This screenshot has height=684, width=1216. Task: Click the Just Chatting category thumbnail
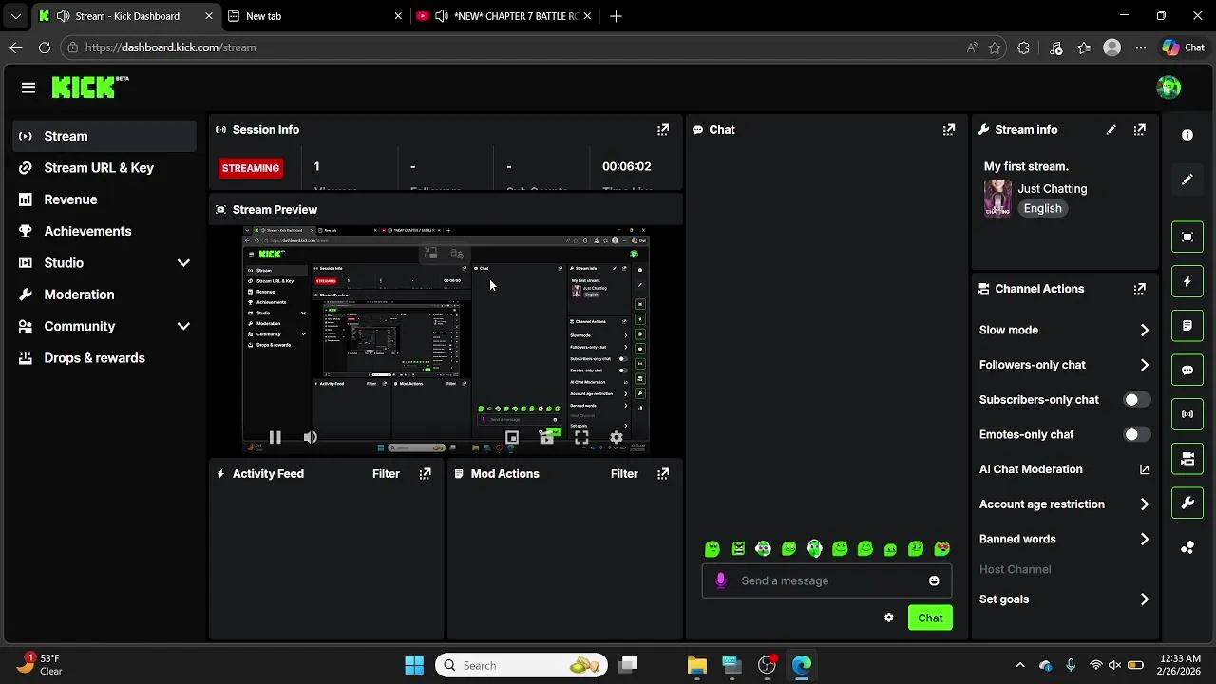(997, 199)
